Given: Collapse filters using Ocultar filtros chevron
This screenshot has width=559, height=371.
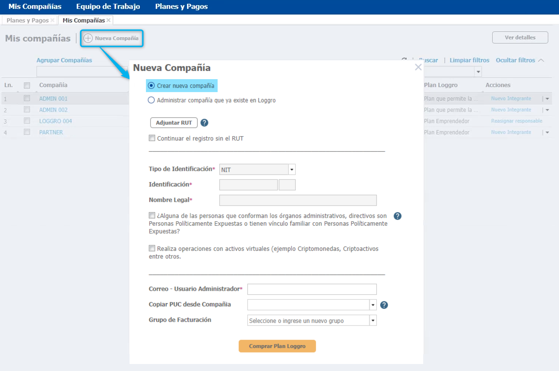Looking at the screenshot, I should coord(541,60).
